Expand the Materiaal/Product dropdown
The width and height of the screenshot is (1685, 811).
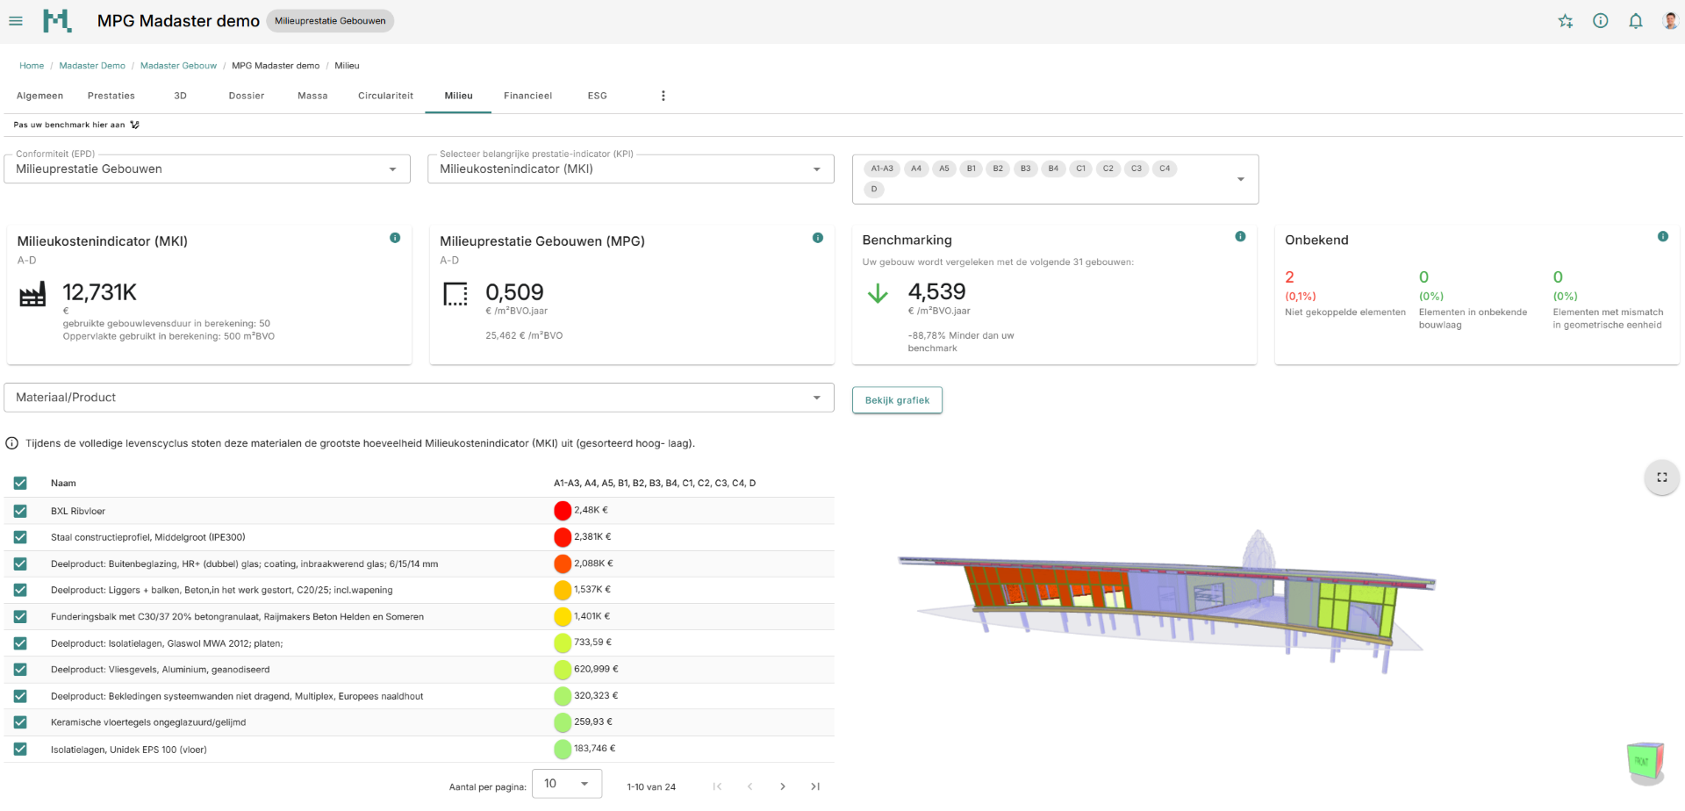(419, 398)
